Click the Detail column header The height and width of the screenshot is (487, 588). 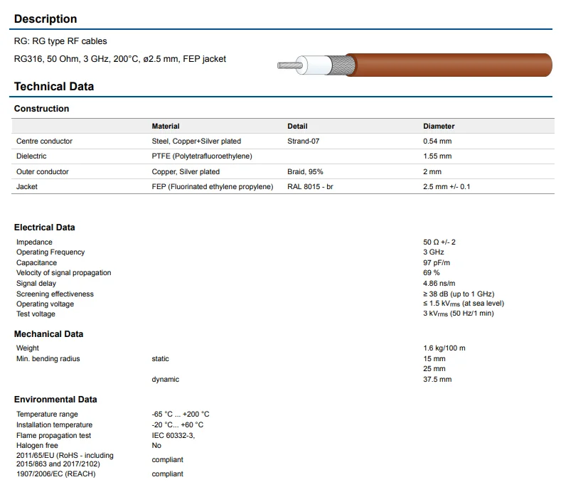pyautogui.click(x=297, y=126)
